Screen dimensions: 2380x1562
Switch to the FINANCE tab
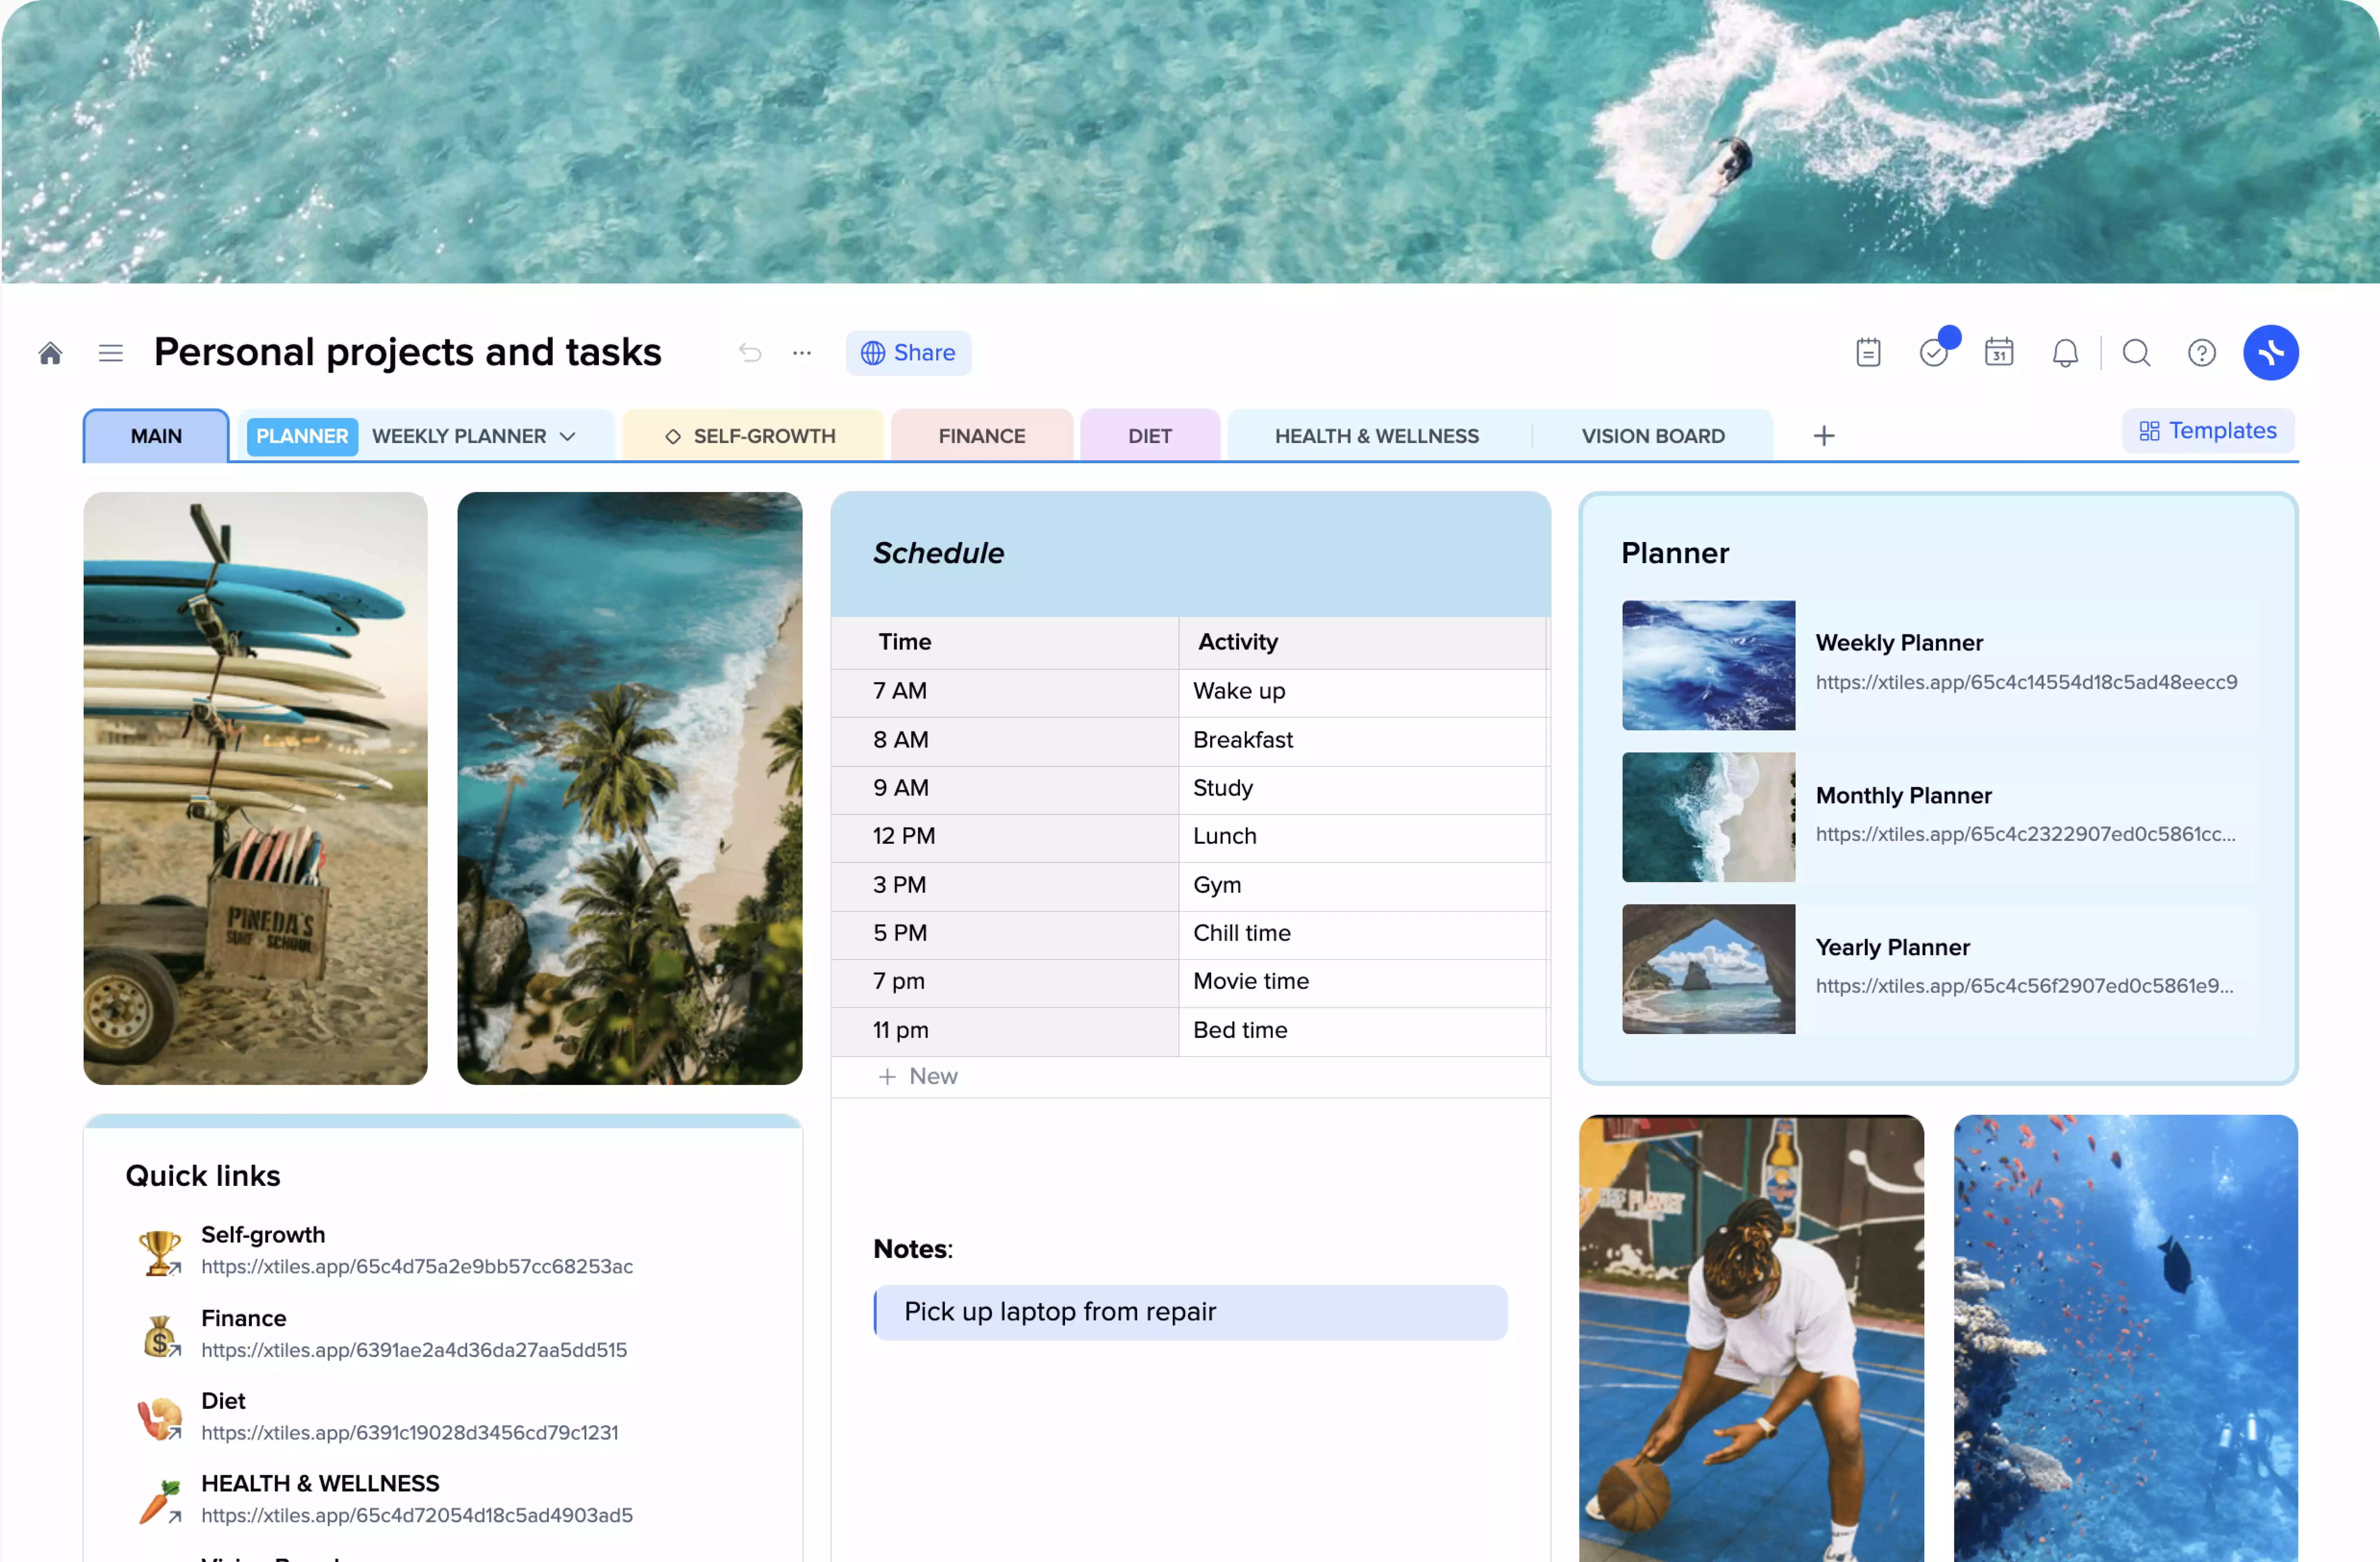point(981,435)
